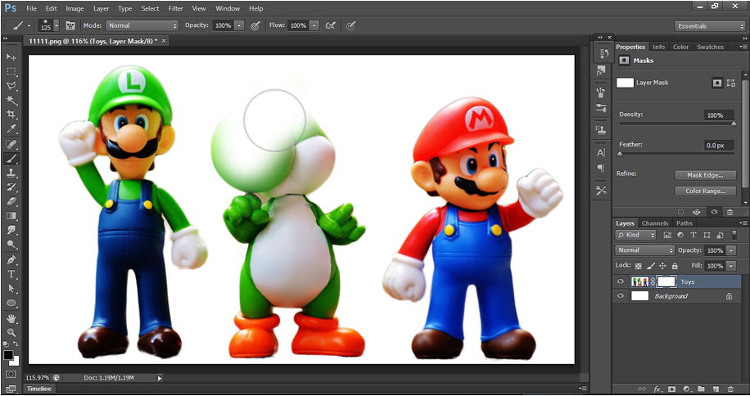
Task: Click Add layer style fx icon
Action: (657, 389)
